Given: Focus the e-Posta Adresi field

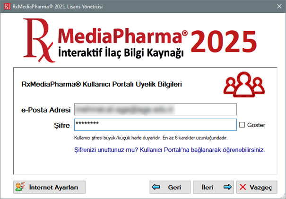Looking at the screenshot, I should [156, 109].
